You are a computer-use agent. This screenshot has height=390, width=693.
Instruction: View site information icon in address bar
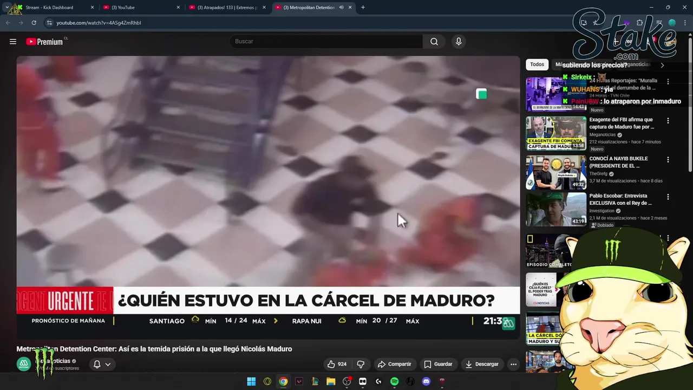pos(49,23)
